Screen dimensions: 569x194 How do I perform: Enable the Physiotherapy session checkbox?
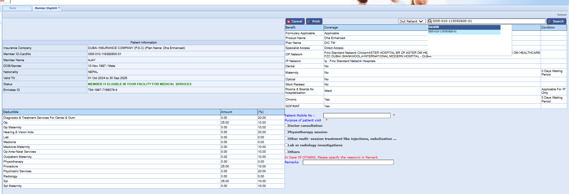286,132
